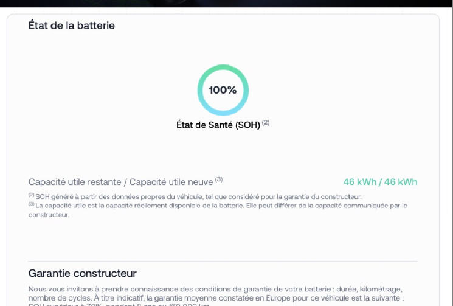Click the Capacité utile neuve text
The height and width of the screenshot is (306, 453).
(171, 182)
